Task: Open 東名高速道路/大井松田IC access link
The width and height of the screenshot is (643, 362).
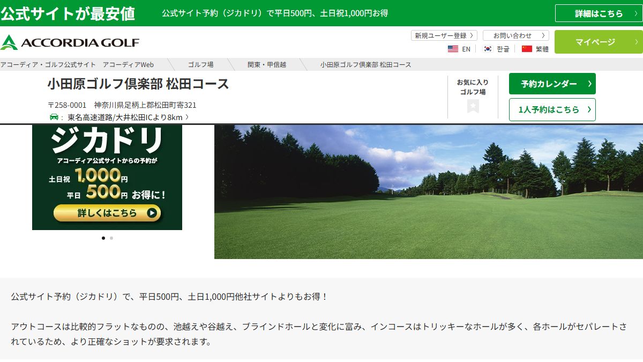Action: tap(128, 117)
